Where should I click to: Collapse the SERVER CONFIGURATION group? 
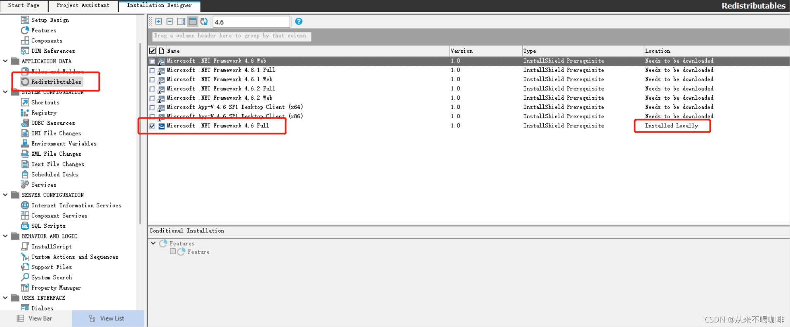tap(5, 195)
